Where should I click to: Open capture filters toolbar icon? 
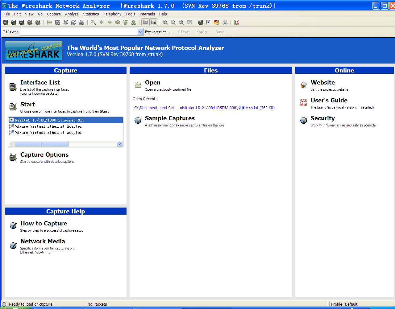coord(201,22)
